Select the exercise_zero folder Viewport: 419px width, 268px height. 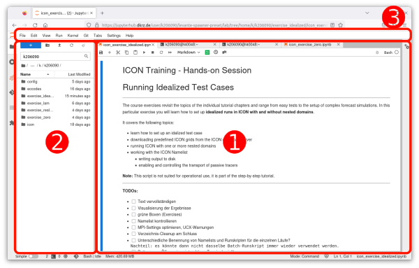coord(56,118)
